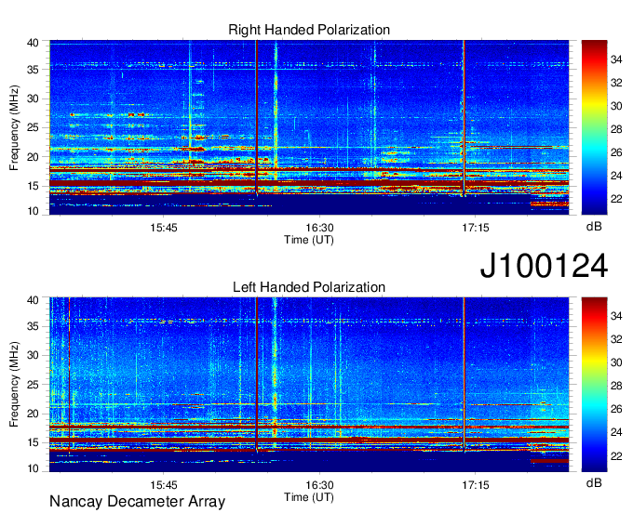This screenshot has width=633, height=513.
Task: Click the 26 dB label on Left Handed colorbar
Action: pos(616,410)
